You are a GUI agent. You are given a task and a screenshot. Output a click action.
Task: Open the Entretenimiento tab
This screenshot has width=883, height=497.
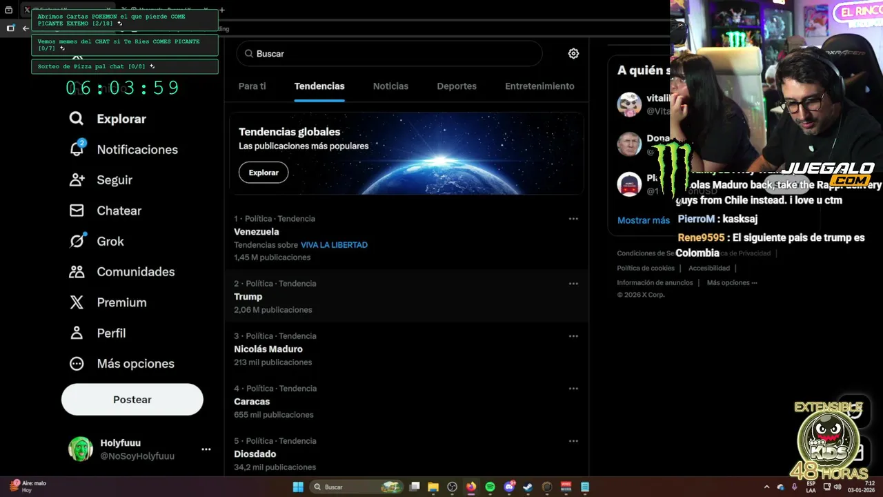(539, 86)
